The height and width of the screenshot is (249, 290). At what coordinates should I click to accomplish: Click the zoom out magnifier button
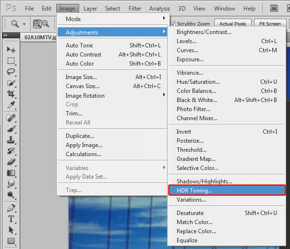[x=46, y=23]
